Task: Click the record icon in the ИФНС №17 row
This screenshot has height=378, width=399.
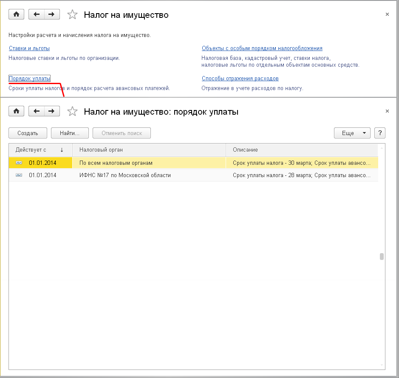Action: [x=19, y=175]
